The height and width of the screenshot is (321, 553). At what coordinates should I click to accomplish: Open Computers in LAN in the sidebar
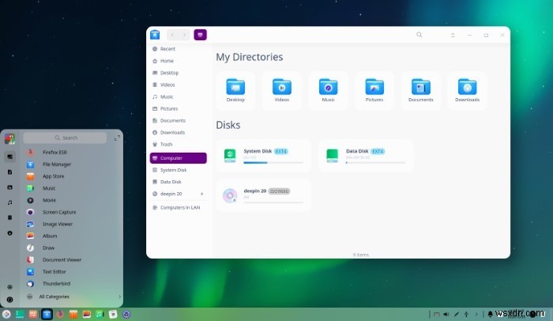tap(178, 207)
